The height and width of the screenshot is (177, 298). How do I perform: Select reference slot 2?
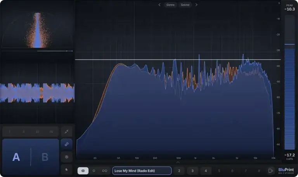pos(179,171)
